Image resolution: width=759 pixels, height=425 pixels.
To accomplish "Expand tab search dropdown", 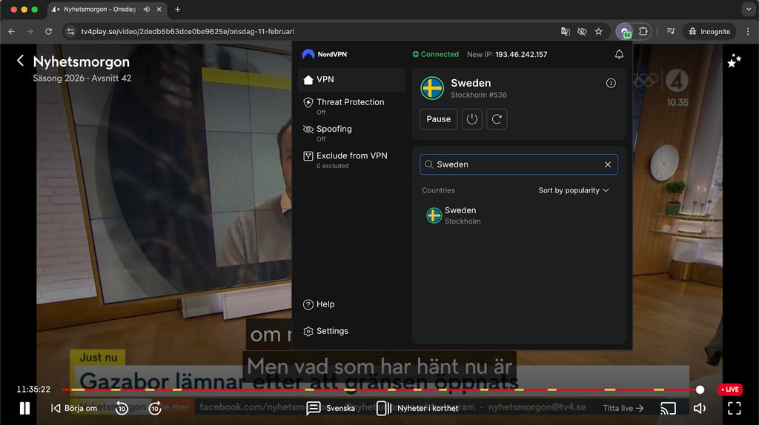I will click(x=749, y=9).
